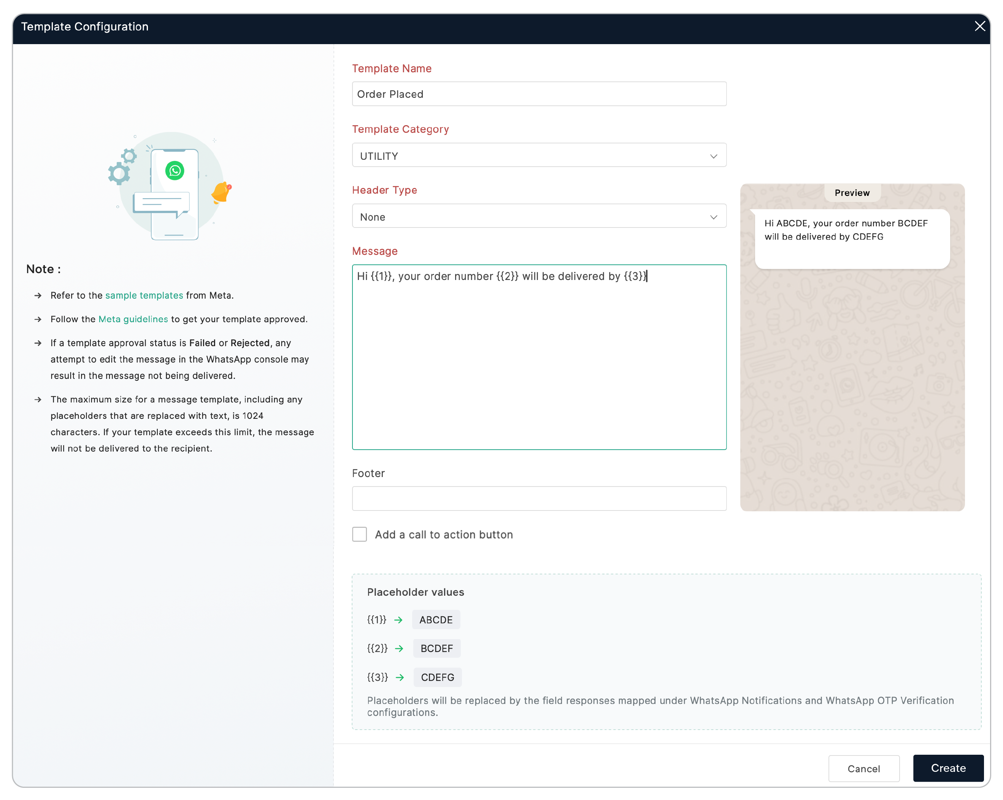Click the Preview tab label
Viewport: 1003px width, 800px height.
click(x=852, y=192)
